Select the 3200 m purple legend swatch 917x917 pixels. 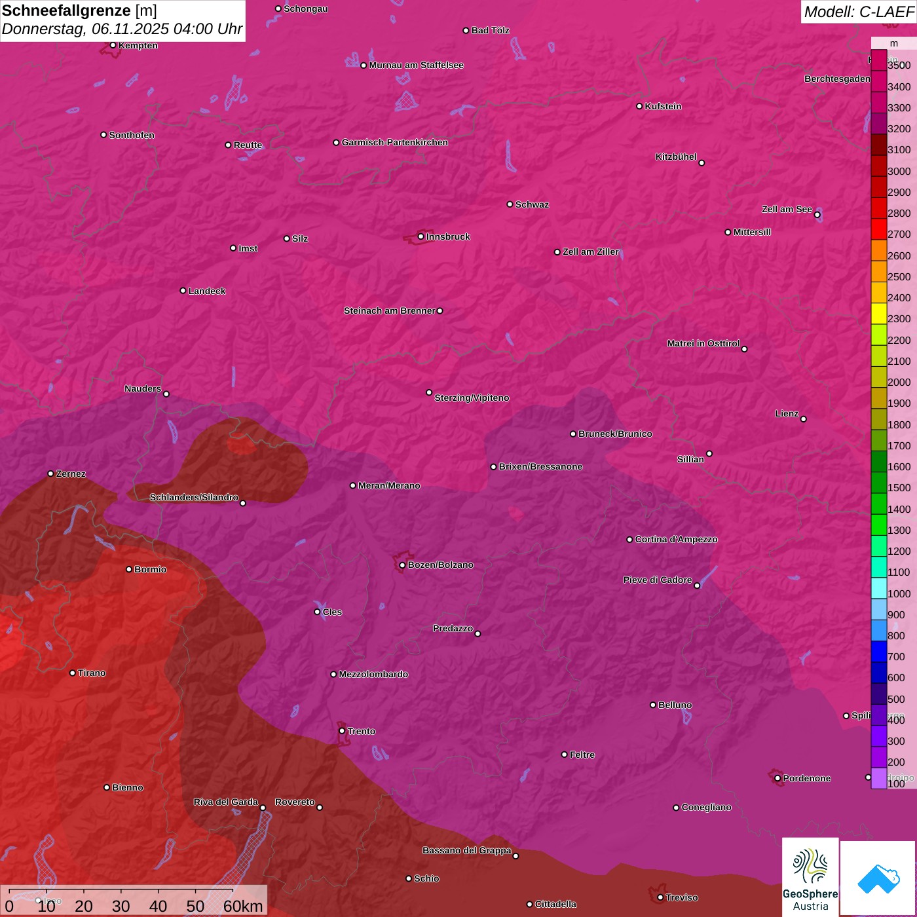[x=878, y=124]
